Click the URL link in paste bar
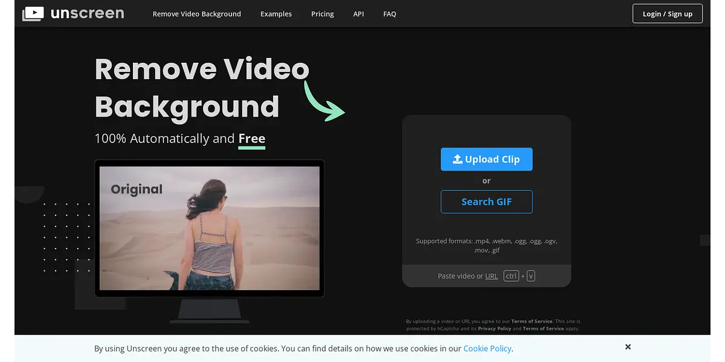This screenshot has width=725, height=362. click(x=491, y=276)
